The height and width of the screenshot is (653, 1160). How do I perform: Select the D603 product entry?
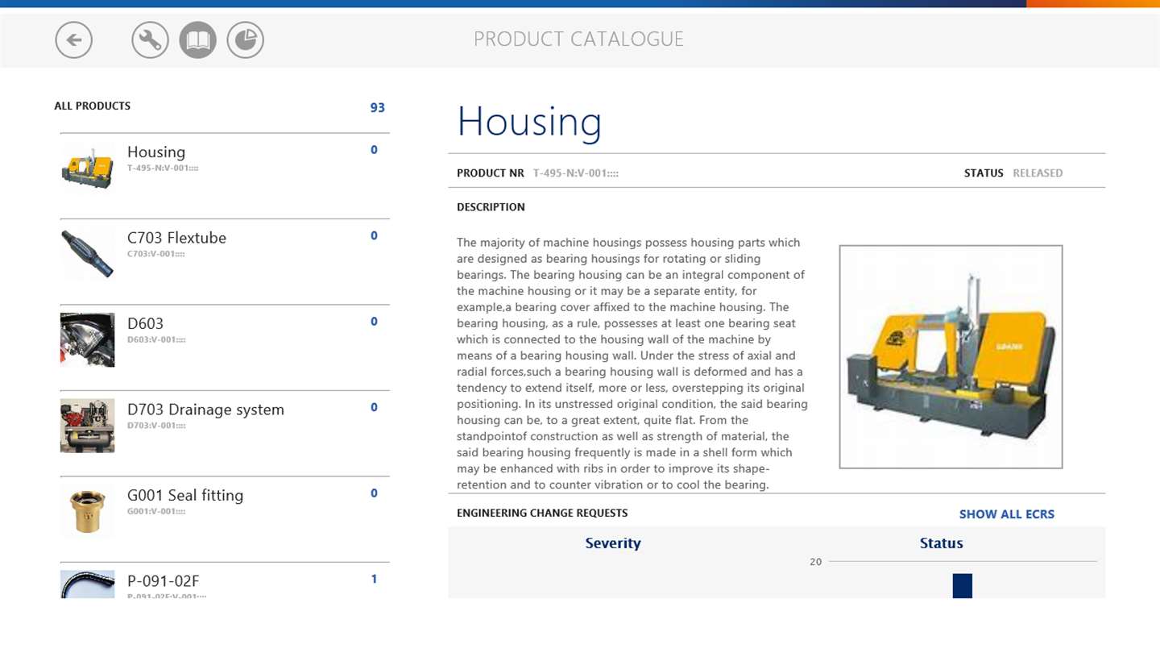pyautogui.click(x=145, y=324)
